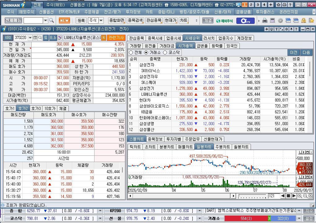Image resolution: width=316 pixels, height=223 pixels.
Task: Select the 코스닥 radio button
Action: coord(165,53)
